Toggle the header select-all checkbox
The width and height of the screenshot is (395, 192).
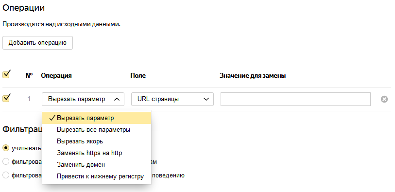point(6,74)
